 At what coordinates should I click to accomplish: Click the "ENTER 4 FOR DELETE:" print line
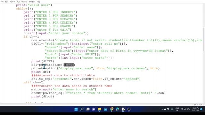(x=50, y=23)
